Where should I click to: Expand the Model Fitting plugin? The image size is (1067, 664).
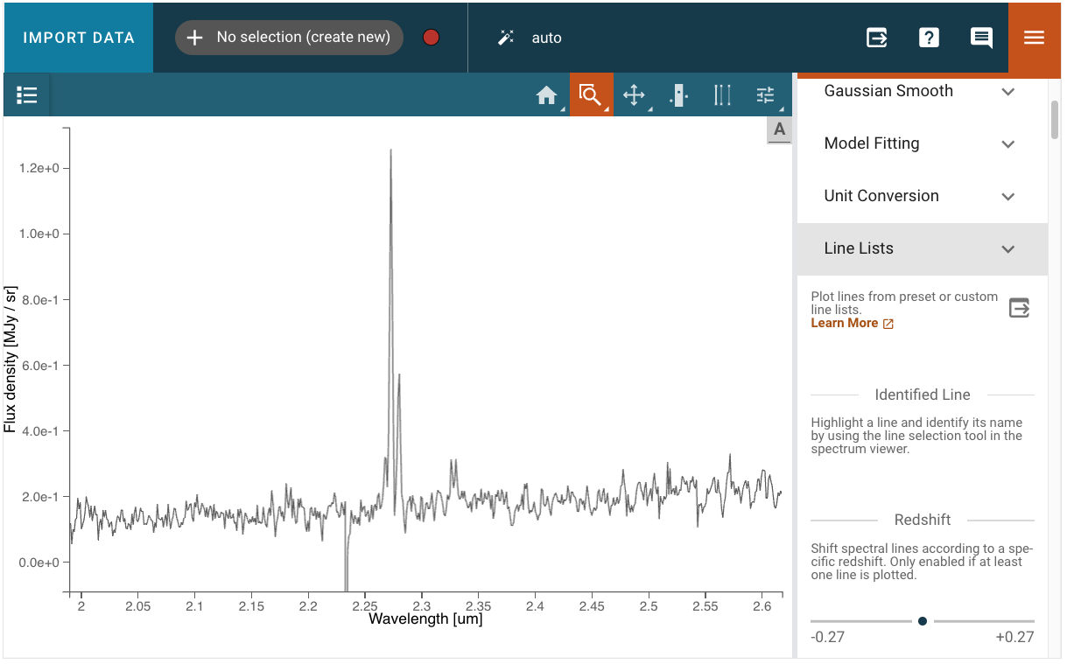[x=922, y=143]
